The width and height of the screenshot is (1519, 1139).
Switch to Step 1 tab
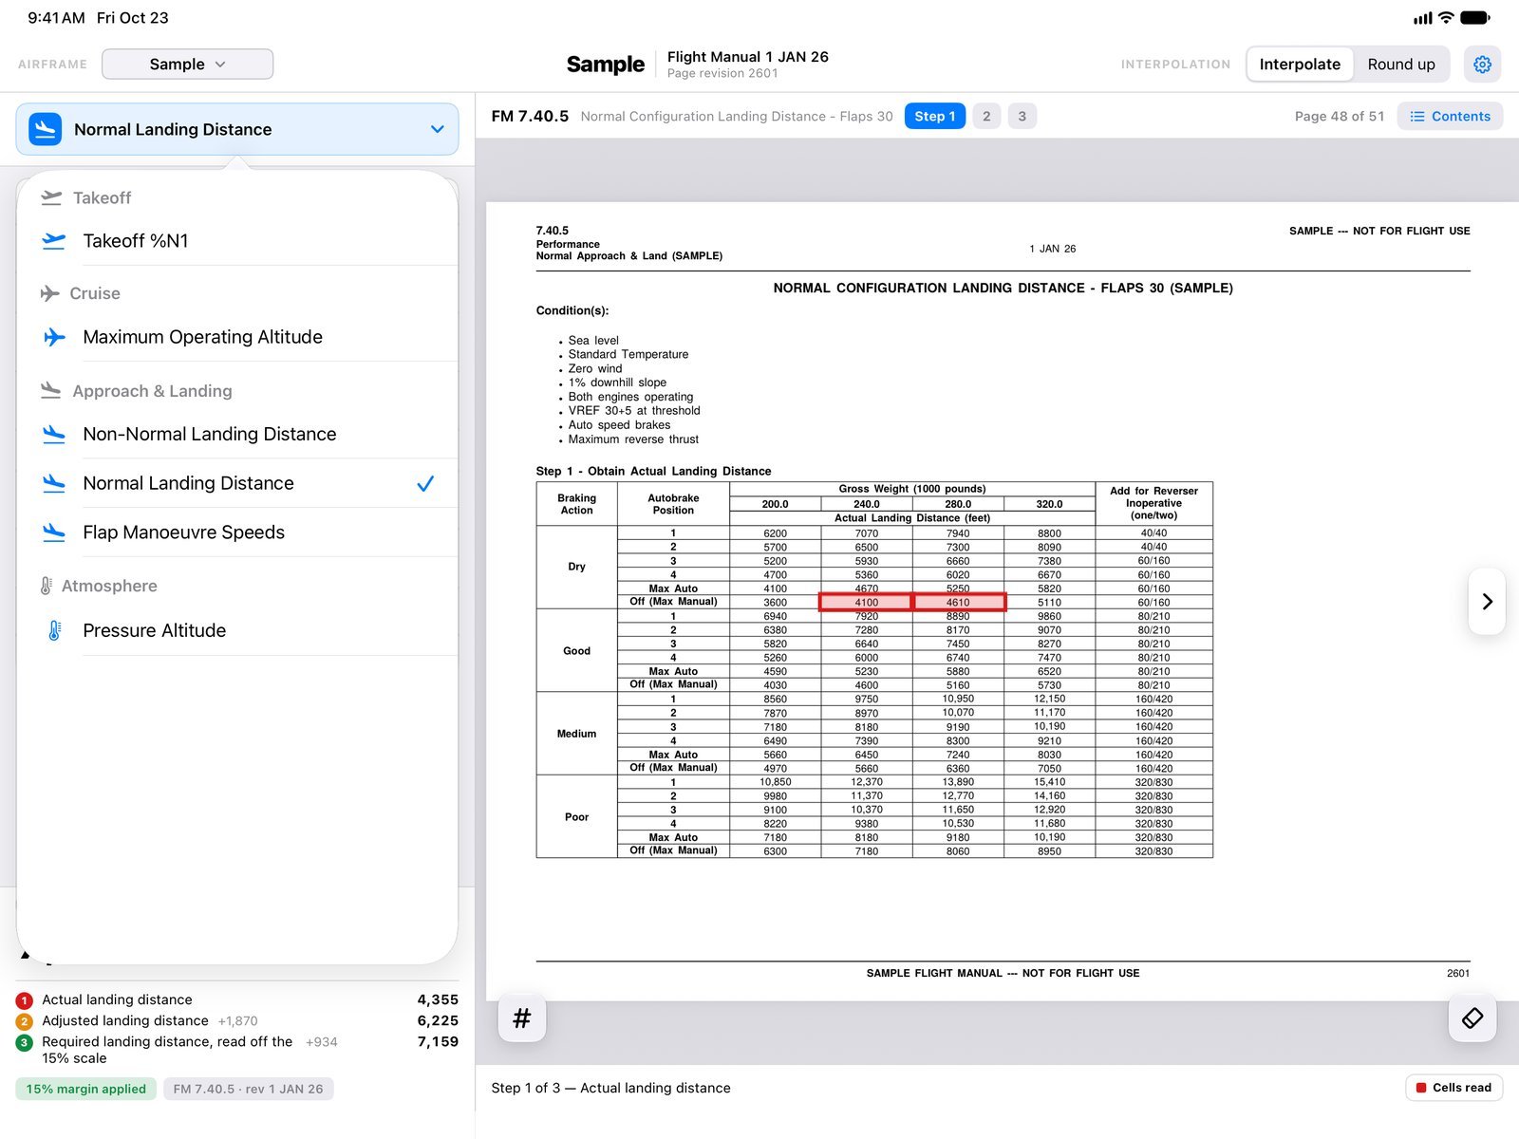coord(935,116)
